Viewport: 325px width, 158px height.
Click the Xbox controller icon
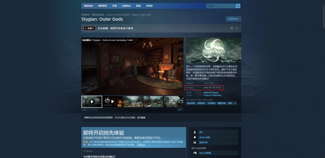click(x=195, y=153)
